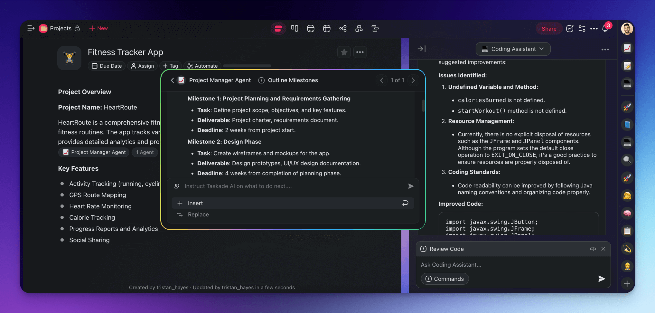Click the magnifying glass agent in sidebar

pos(627,160)
